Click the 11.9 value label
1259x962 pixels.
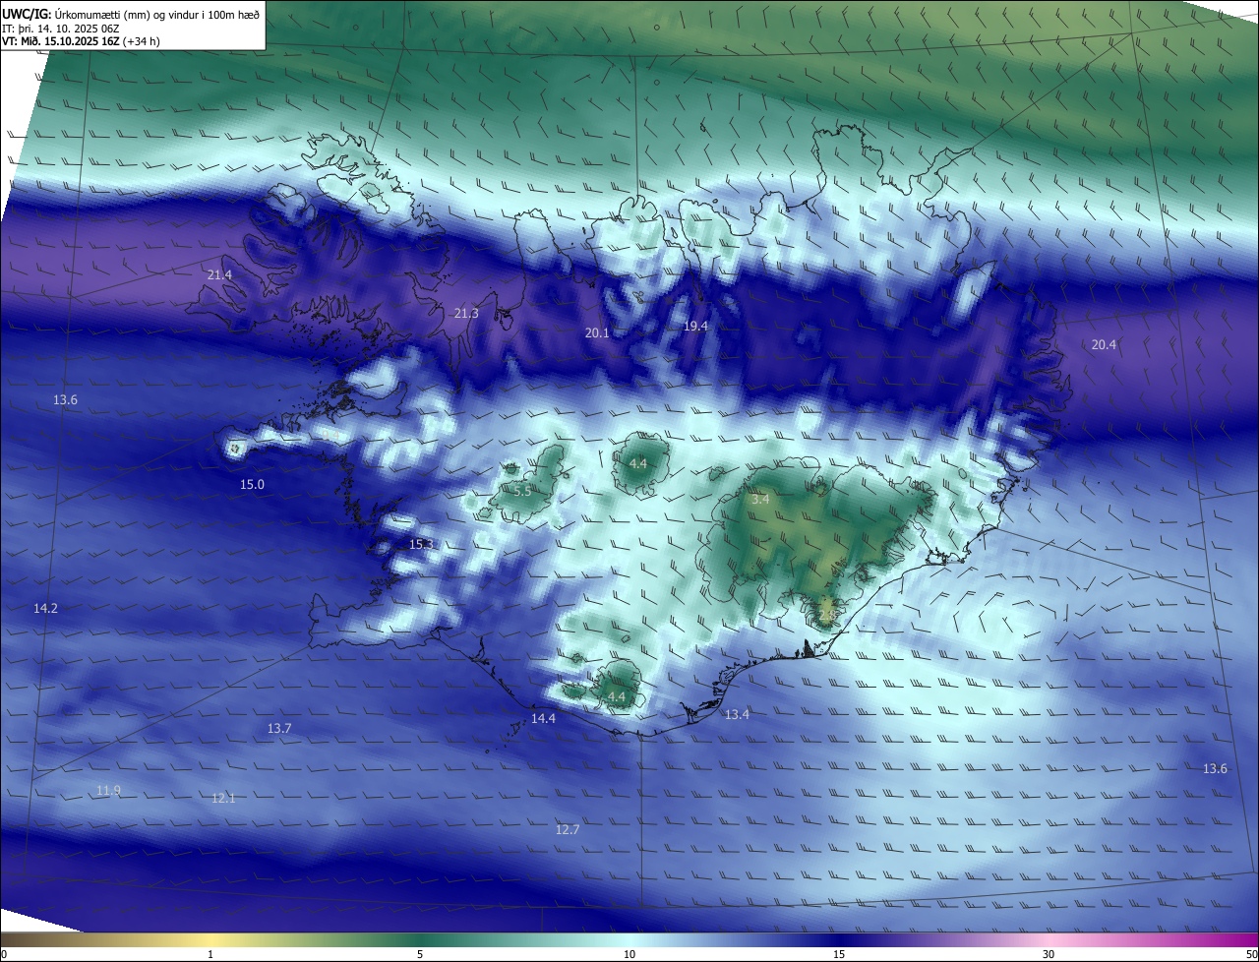108,791
